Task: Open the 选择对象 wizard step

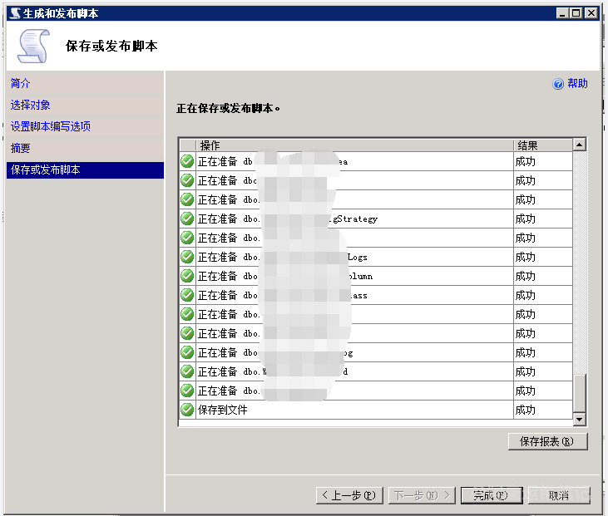Action: pyautogui.click(x=31, y=105)
